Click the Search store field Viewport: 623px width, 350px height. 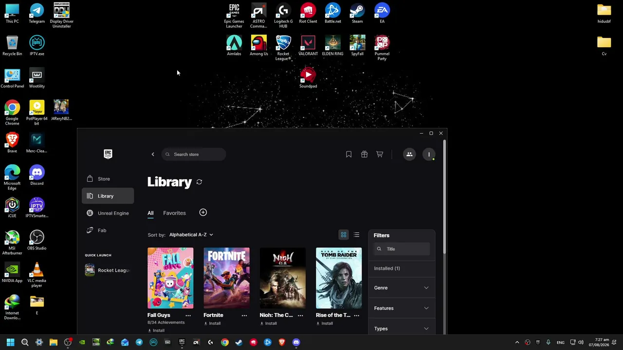(194, 155)
